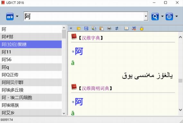Click the open book icon
The image size is (183, 123).
click(126, 28)
